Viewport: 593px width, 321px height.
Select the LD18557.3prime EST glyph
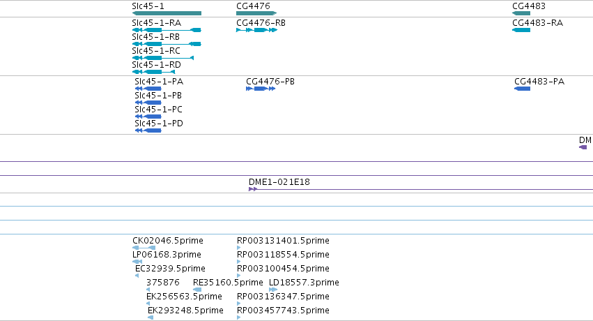273,290
